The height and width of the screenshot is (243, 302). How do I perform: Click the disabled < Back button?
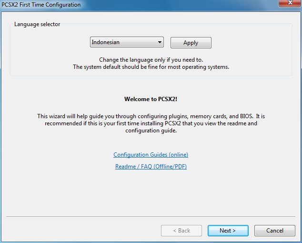point(181,231)
